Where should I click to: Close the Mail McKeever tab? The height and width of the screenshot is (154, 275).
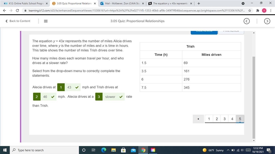[143, 3]
